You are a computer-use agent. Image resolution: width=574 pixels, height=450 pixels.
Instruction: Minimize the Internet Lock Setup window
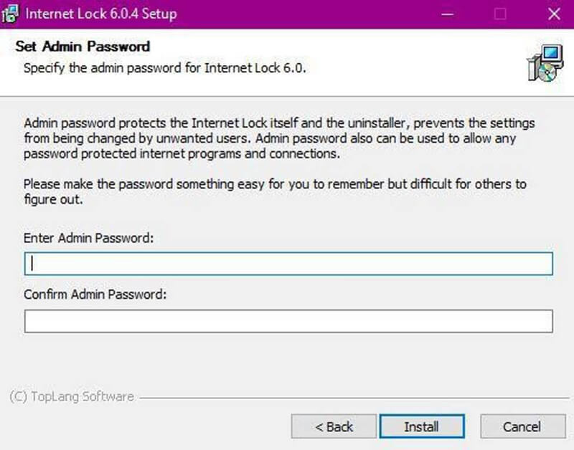point(447,14)
